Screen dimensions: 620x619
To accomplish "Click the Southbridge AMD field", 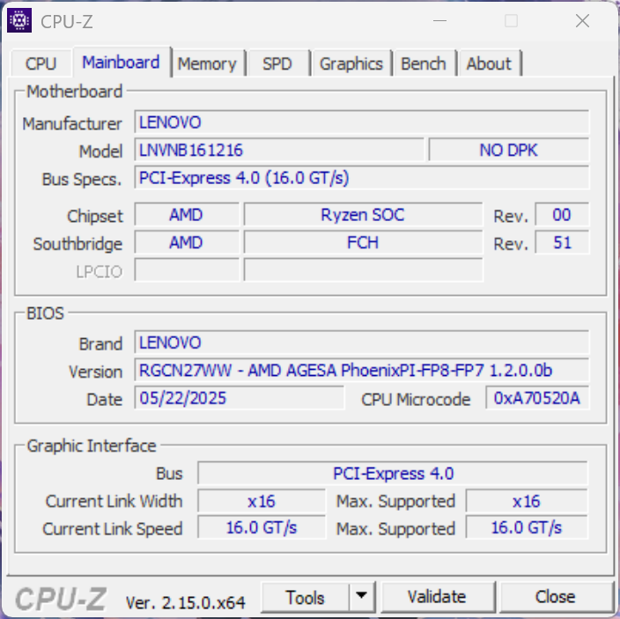I will [187, 242].
